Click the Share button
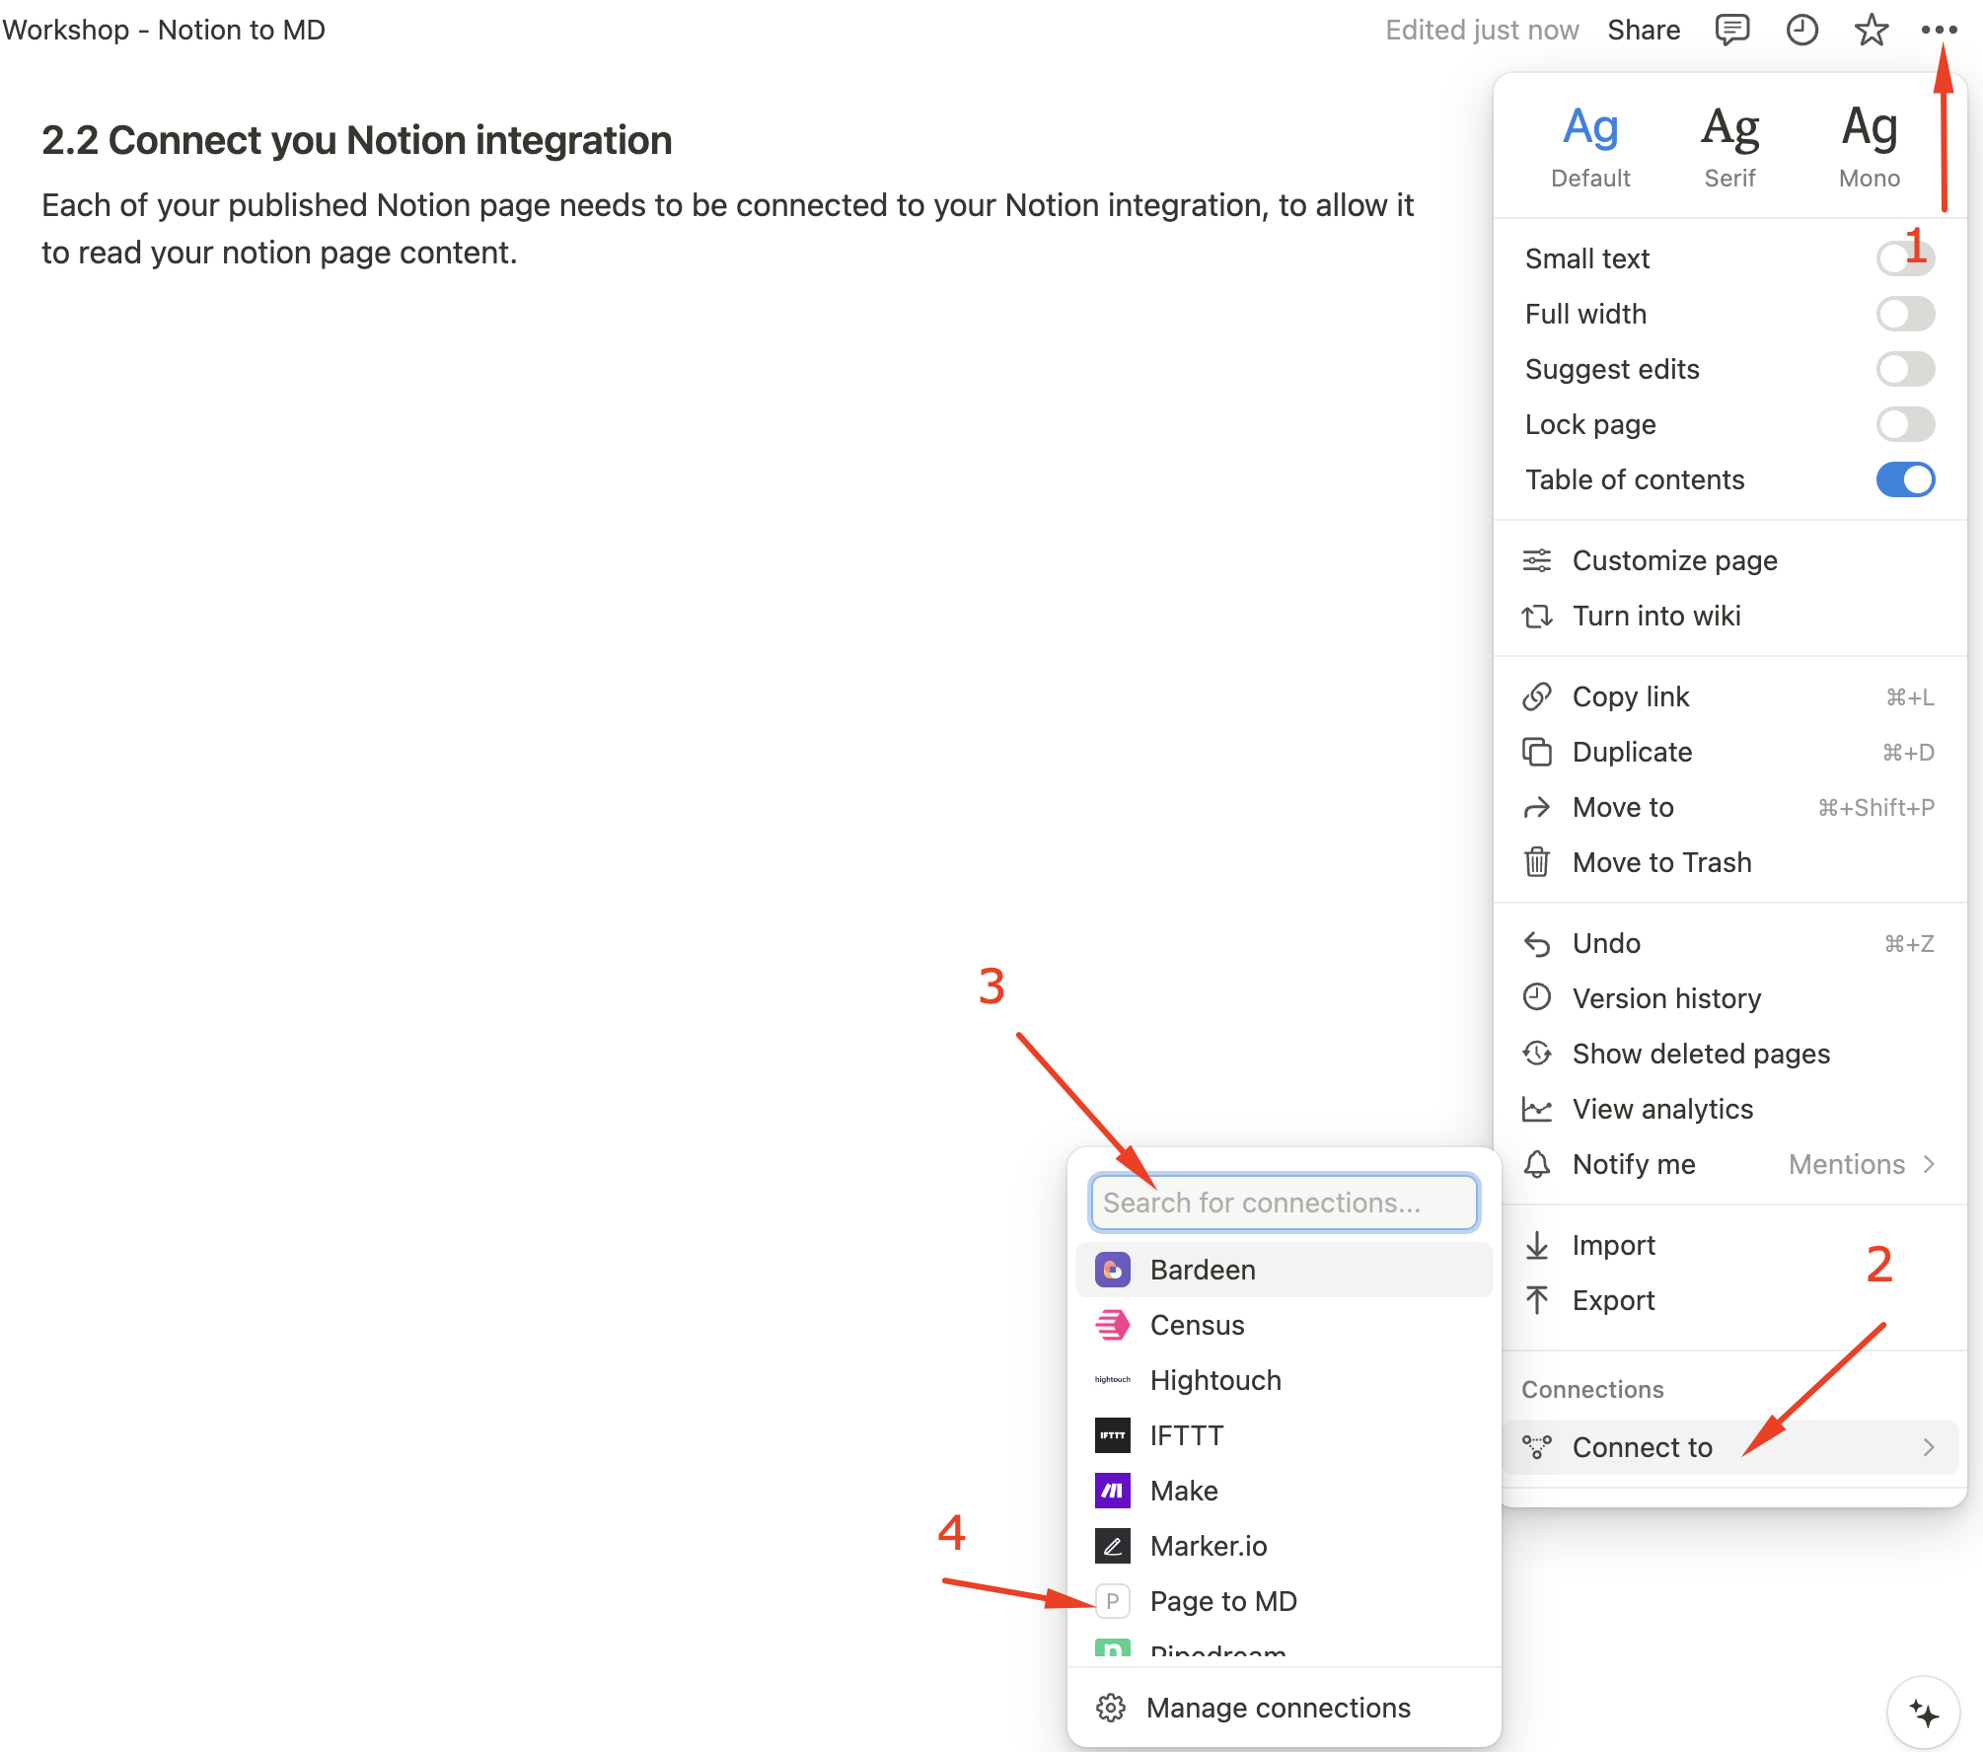Viewport: 1983px width, 1752px height. (1643, 30)
